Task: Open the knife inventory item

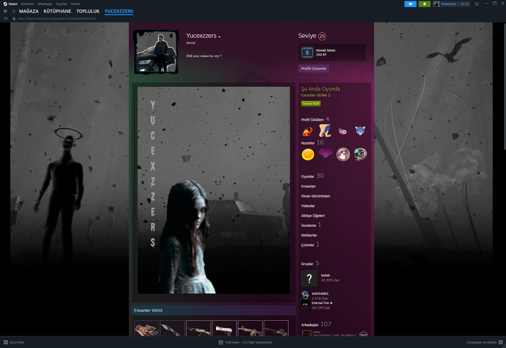Action: [x=173, y=328]
